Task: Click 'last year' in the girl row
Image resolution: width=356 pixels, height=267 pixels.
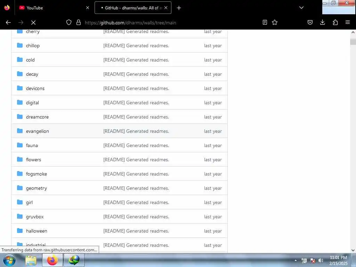Action: (x=213, y=203)
